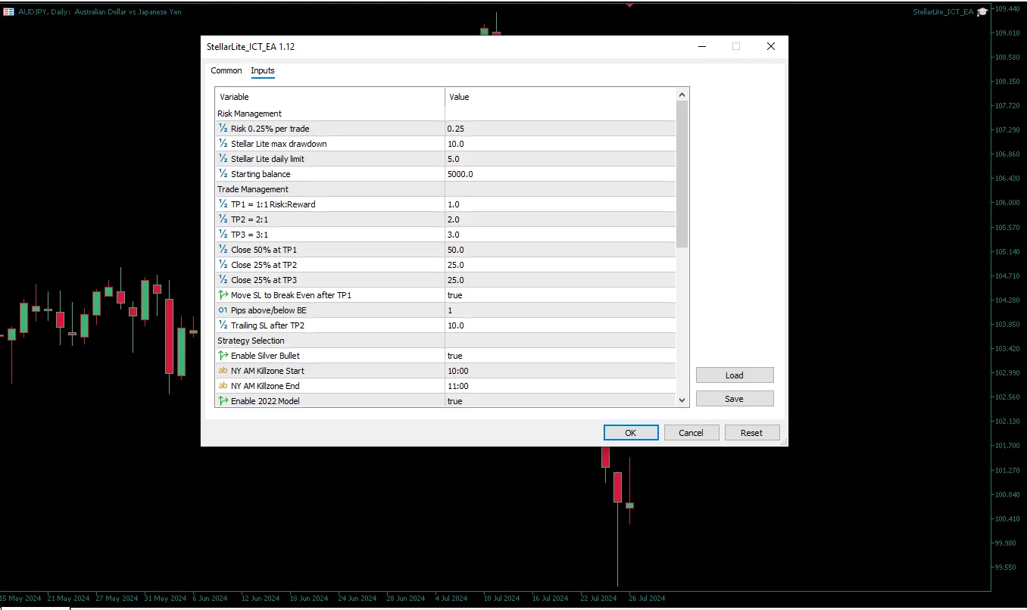The height and width of the screenshot is (610, 1027).
Task: Click the string icon beside NY AM Killzone Start
Action: click(223, 371)
